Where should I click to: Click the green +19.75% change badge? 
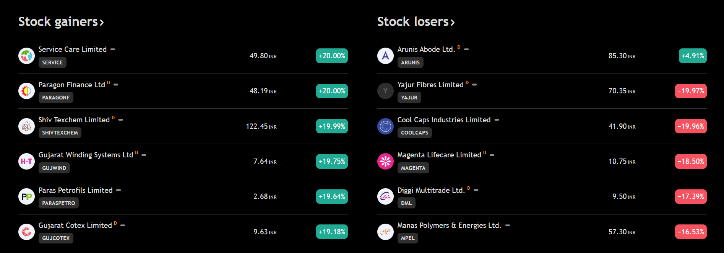(x=332, y=162)
